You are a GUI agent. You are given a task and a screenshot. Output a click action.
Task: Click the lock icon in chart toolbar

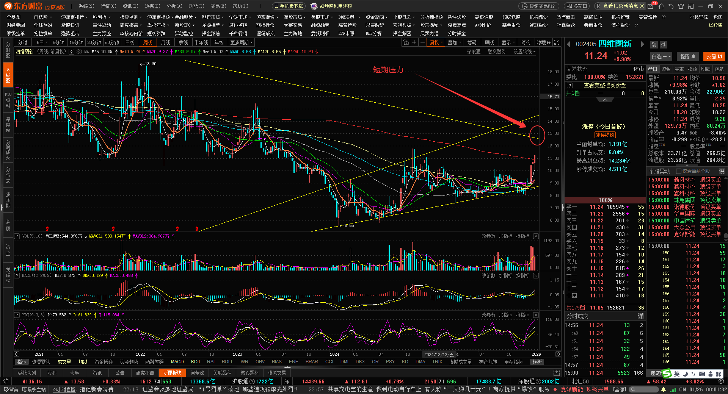pyautogui.click(x=406, y=42)
